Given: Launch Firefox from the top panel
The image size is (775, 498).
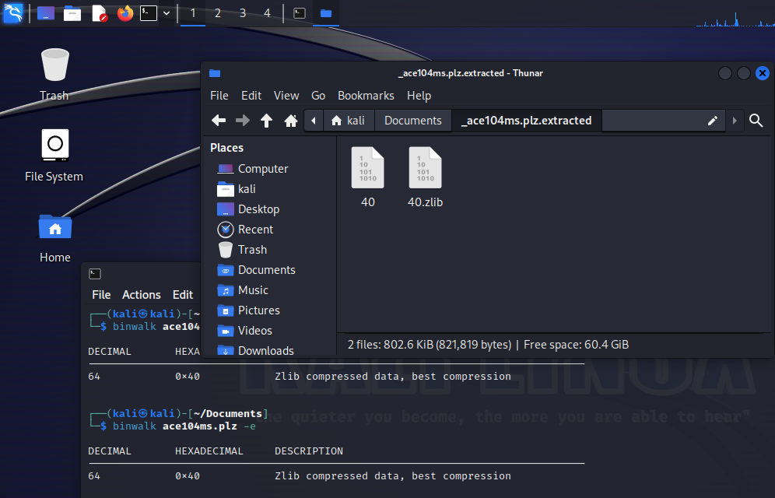Looking at the screenshot, I should point(125,13).
